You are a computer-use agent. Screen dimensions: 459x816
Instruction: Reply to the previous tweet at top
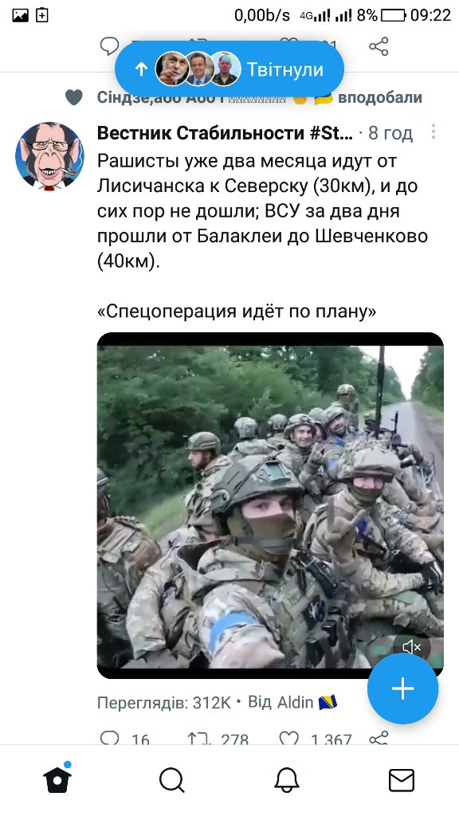tap(109, 46)
